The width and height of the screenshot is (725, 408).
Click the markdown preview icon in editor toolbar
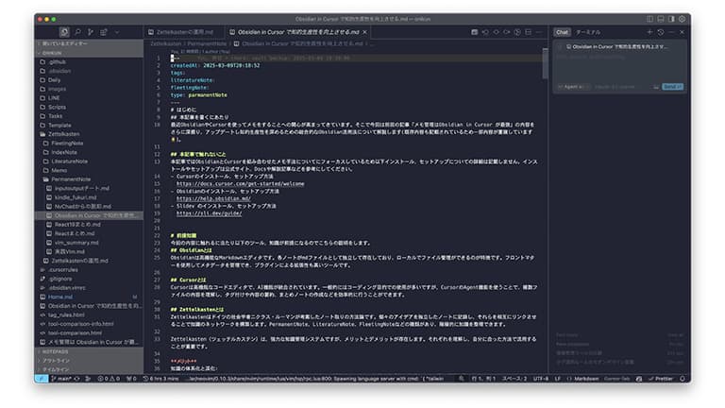(475, 32)
